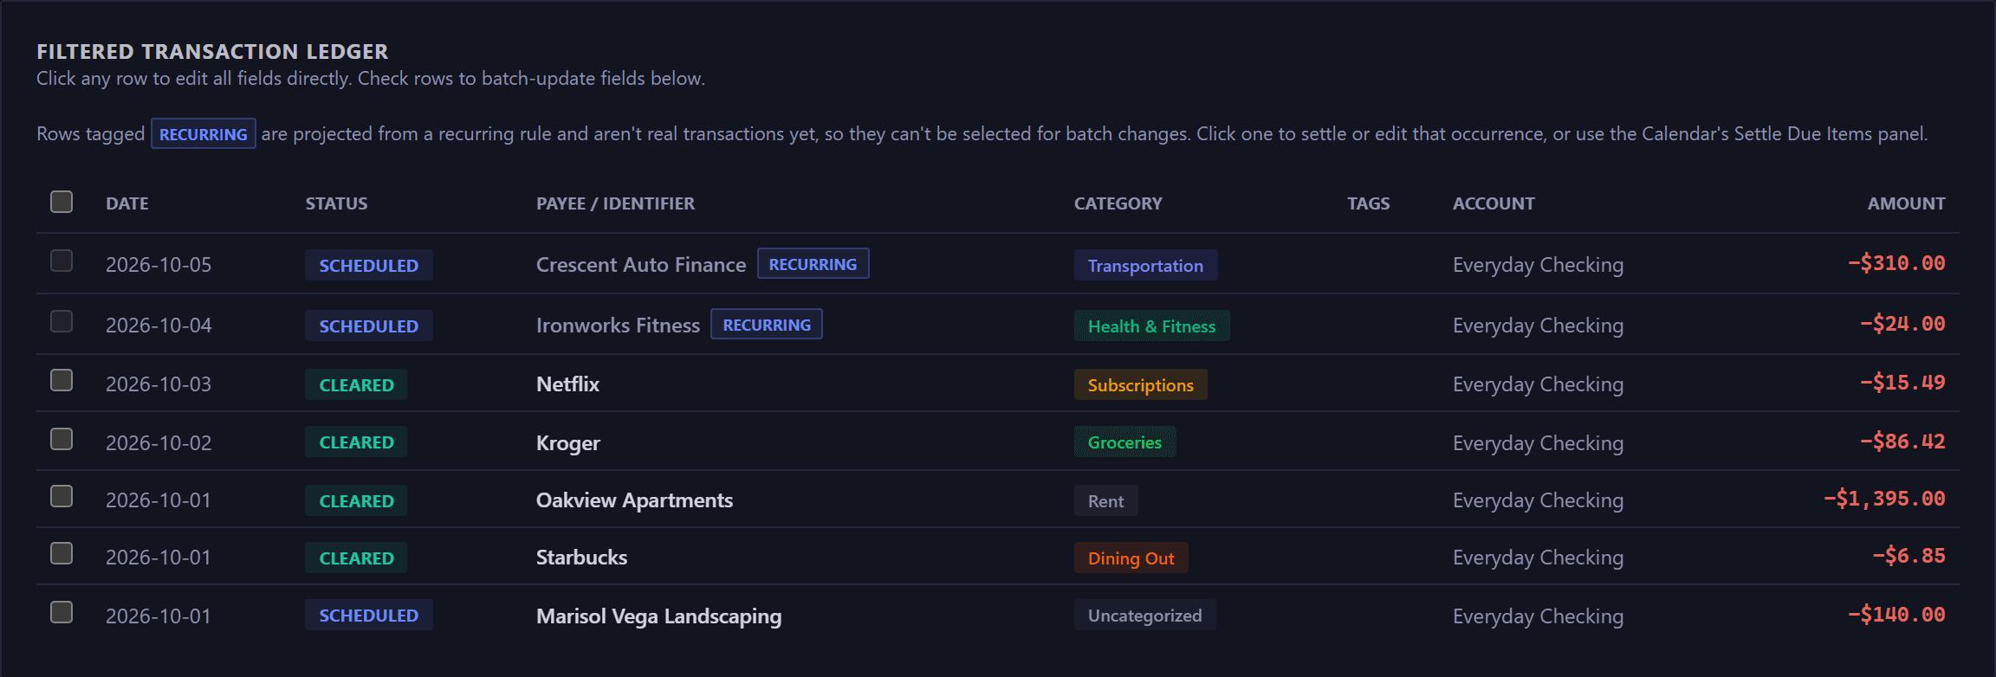Click Everyday Checking on the Kroger row

[x=1538, y=443]
